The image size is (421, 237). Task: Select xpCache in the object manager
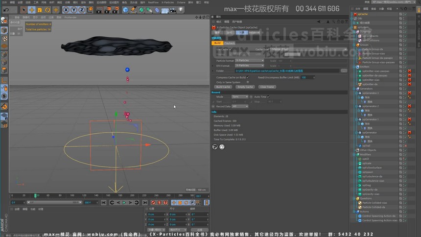click(362, 14)
